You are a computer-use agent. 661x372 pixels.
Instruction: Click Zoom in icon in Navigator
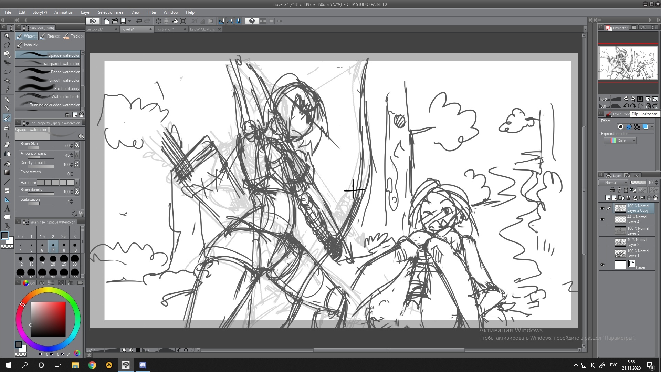tap(633, 99)
